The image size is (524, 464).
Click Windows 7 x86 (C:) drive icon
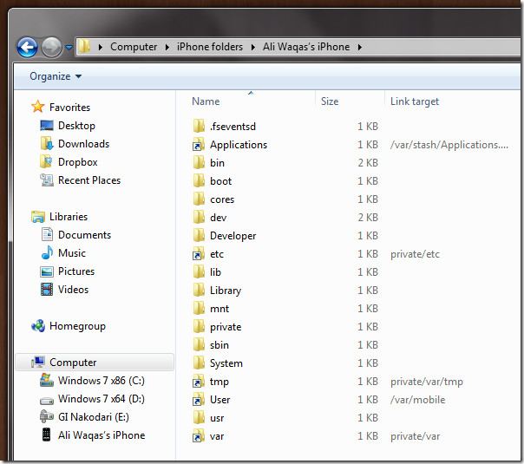click(47, 381)
